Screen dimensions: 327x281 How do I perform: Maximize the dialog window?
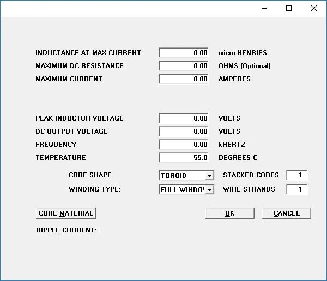coord(289,8)
